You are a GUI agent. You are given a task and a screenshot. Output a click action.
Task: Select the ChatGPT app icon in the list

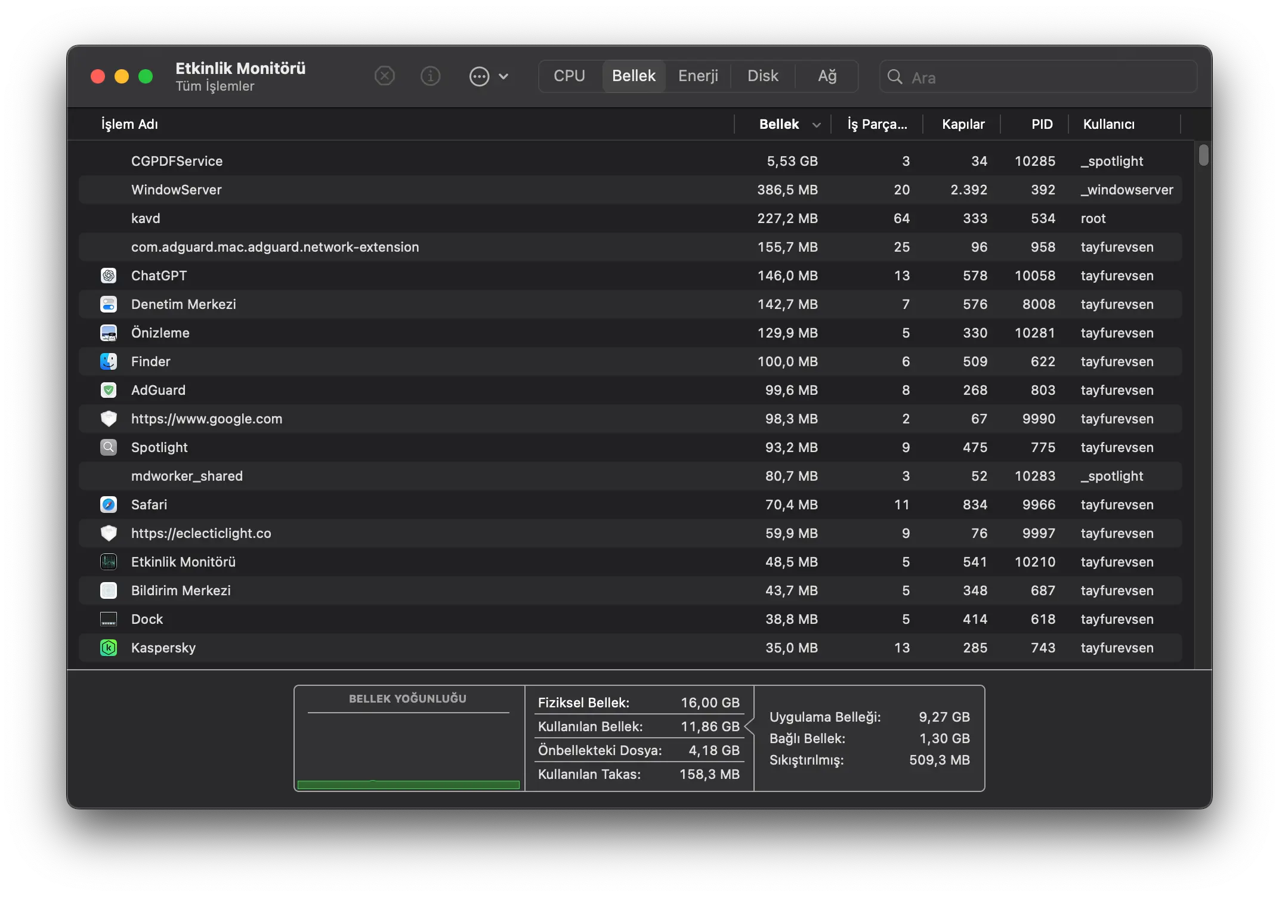click(x=109, y=276)
